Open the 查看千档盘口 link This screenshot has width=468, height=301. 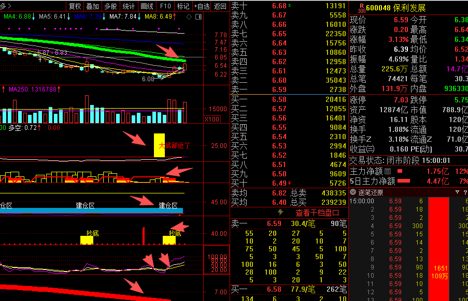click(x=317, y=212)
